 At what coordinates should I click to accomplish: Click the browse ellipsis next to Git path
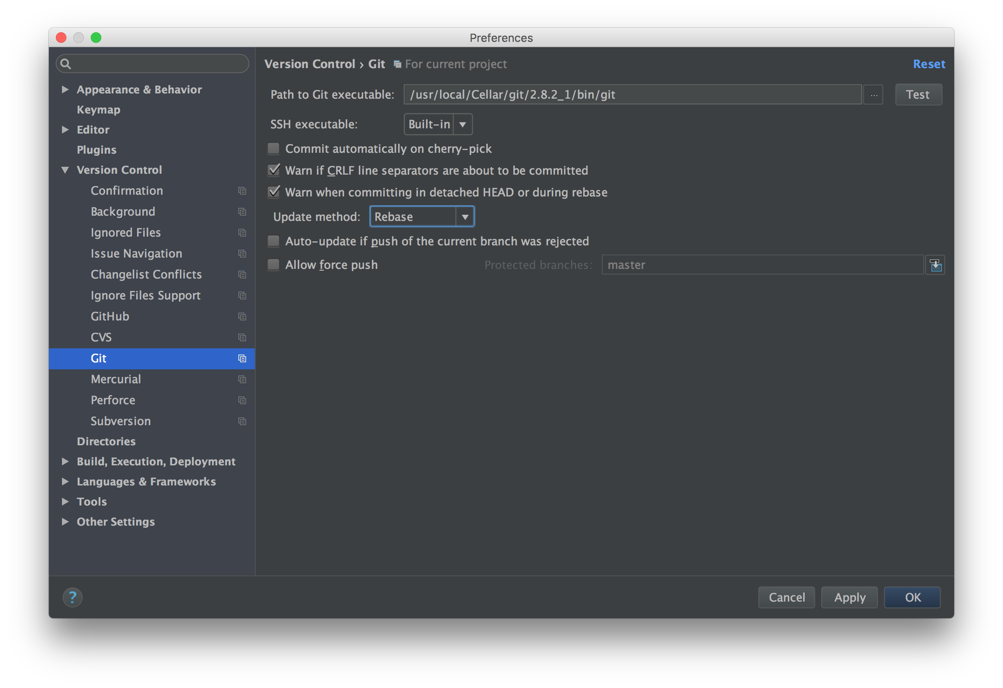(x=873, y=95)
